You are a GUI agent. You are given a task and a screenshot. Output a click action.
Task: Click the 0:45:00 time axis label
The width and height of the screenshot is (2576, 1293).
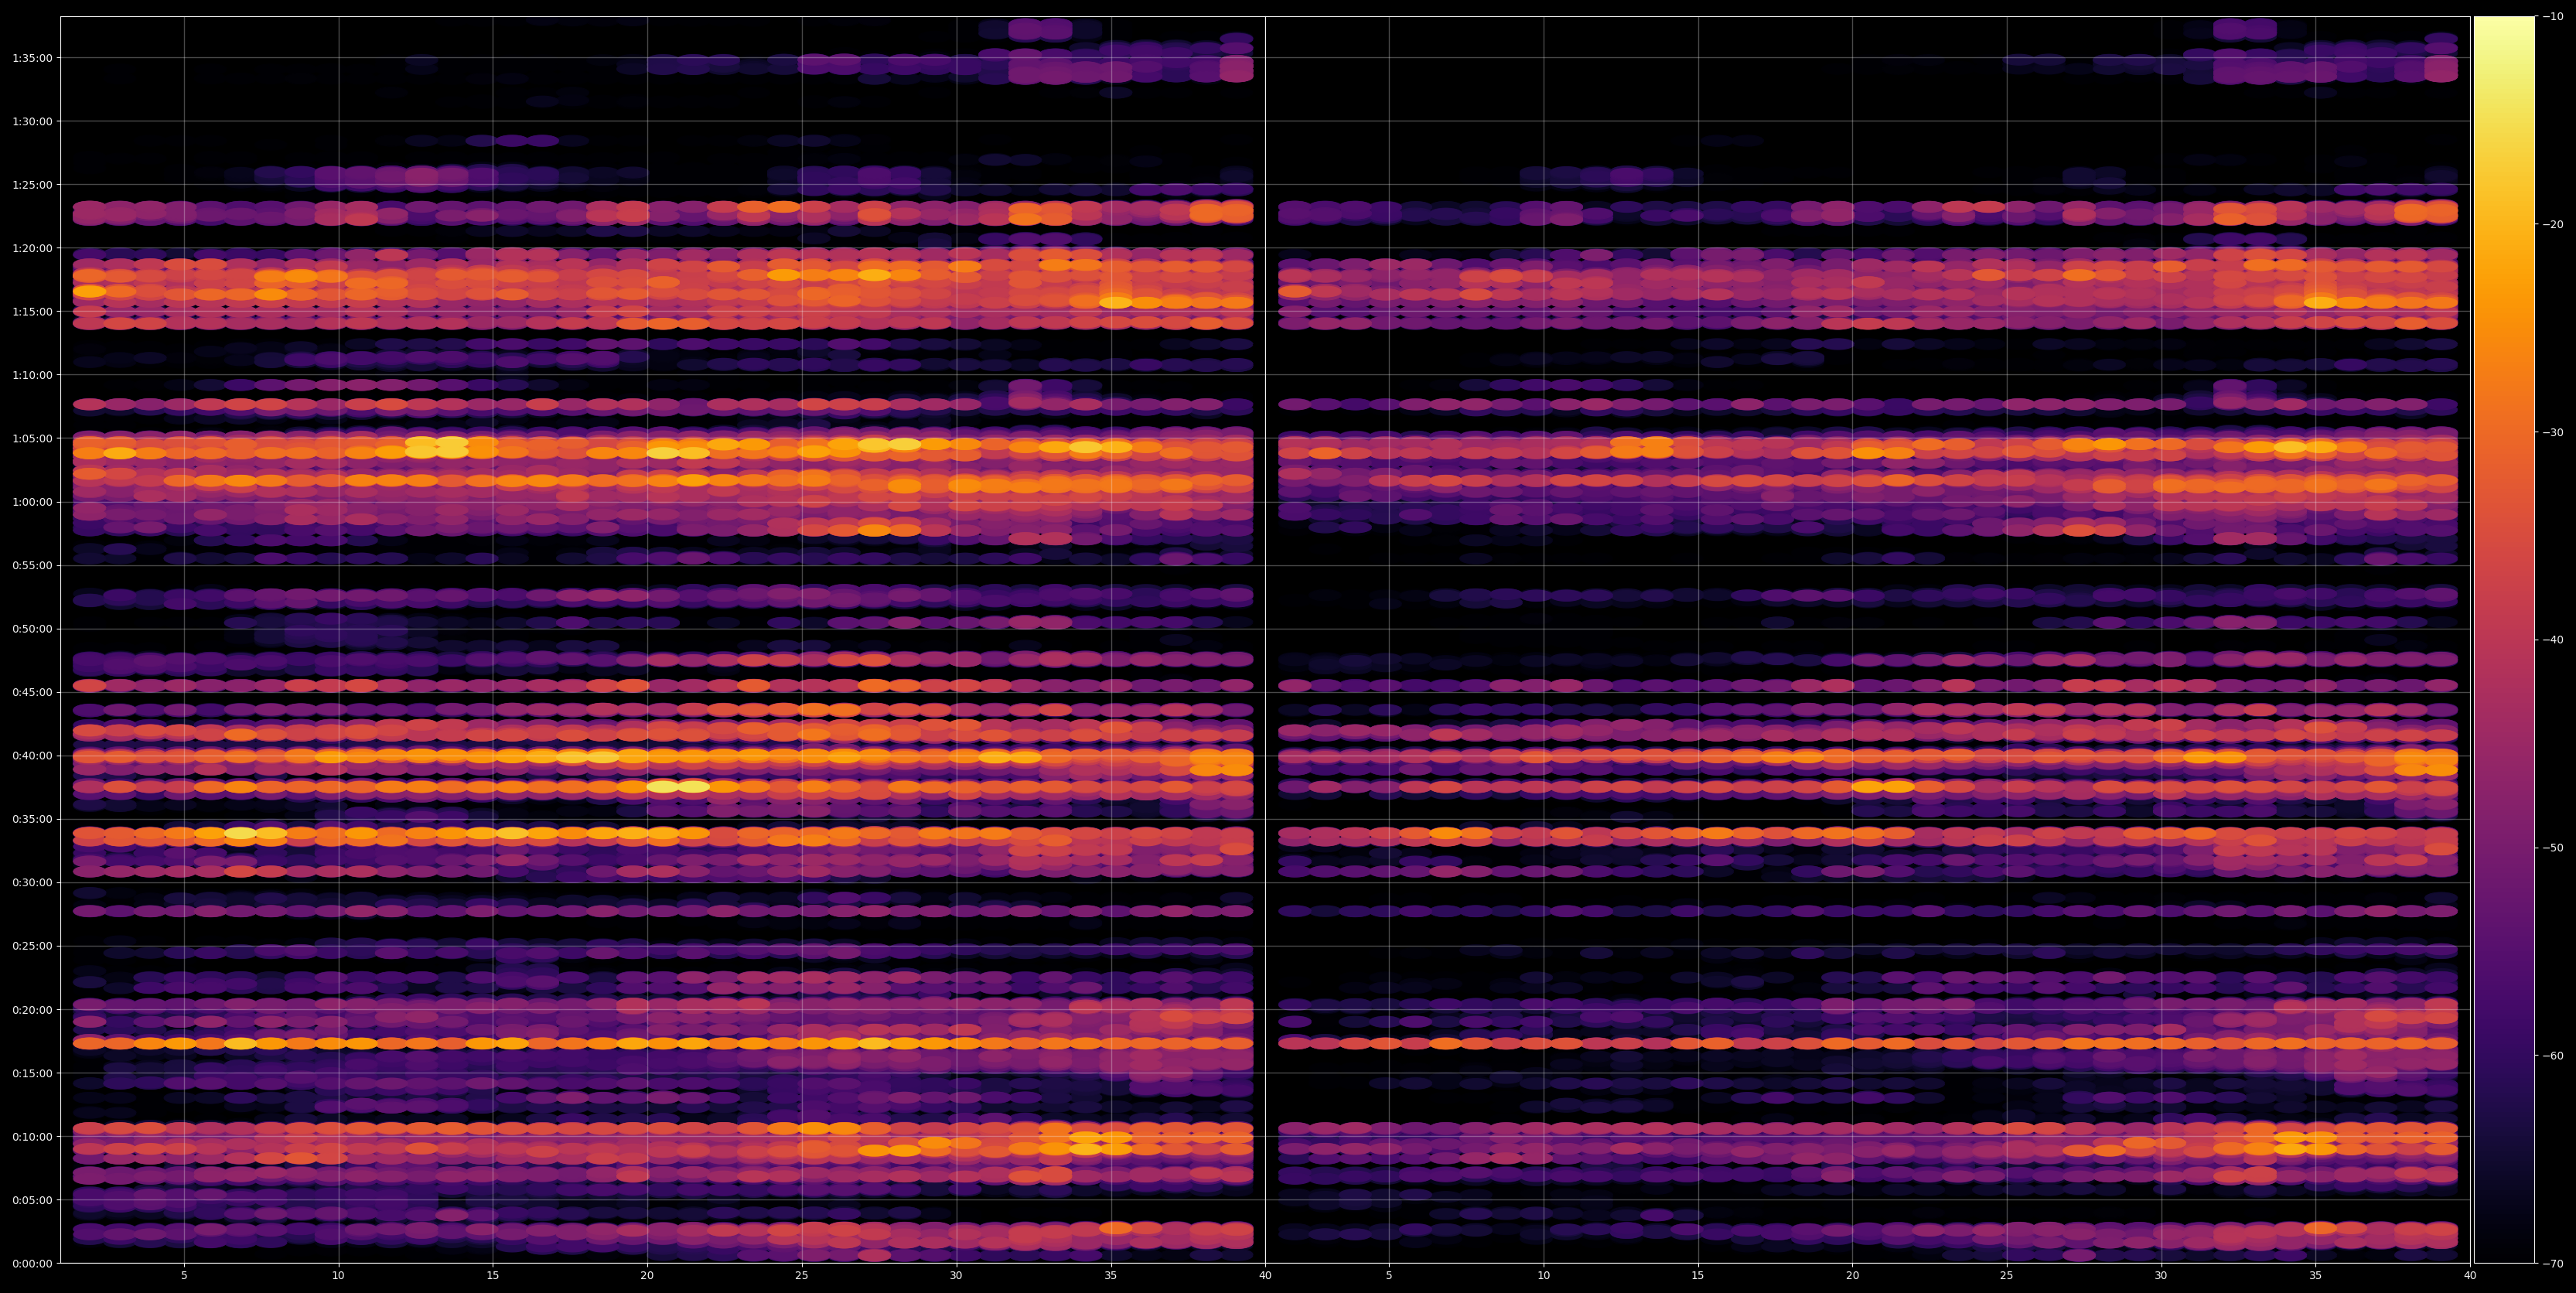point(32,692)
